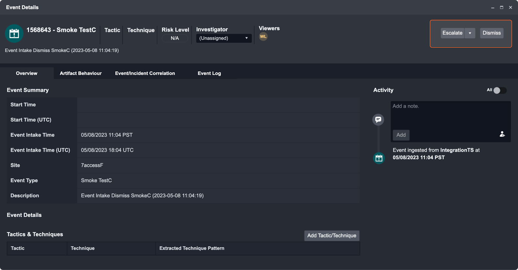Click the event calendar icon beside event title
Image resolution: width=518 pixels, height=270 pixels.
pos(14,34)
